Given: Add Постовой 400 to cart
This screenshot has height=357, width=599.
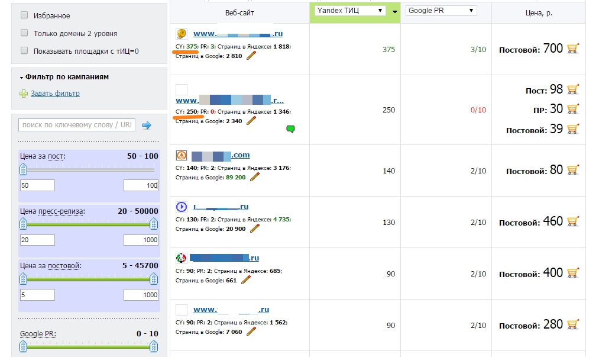Looking at the screenshot, I should (x=572, y=272).
